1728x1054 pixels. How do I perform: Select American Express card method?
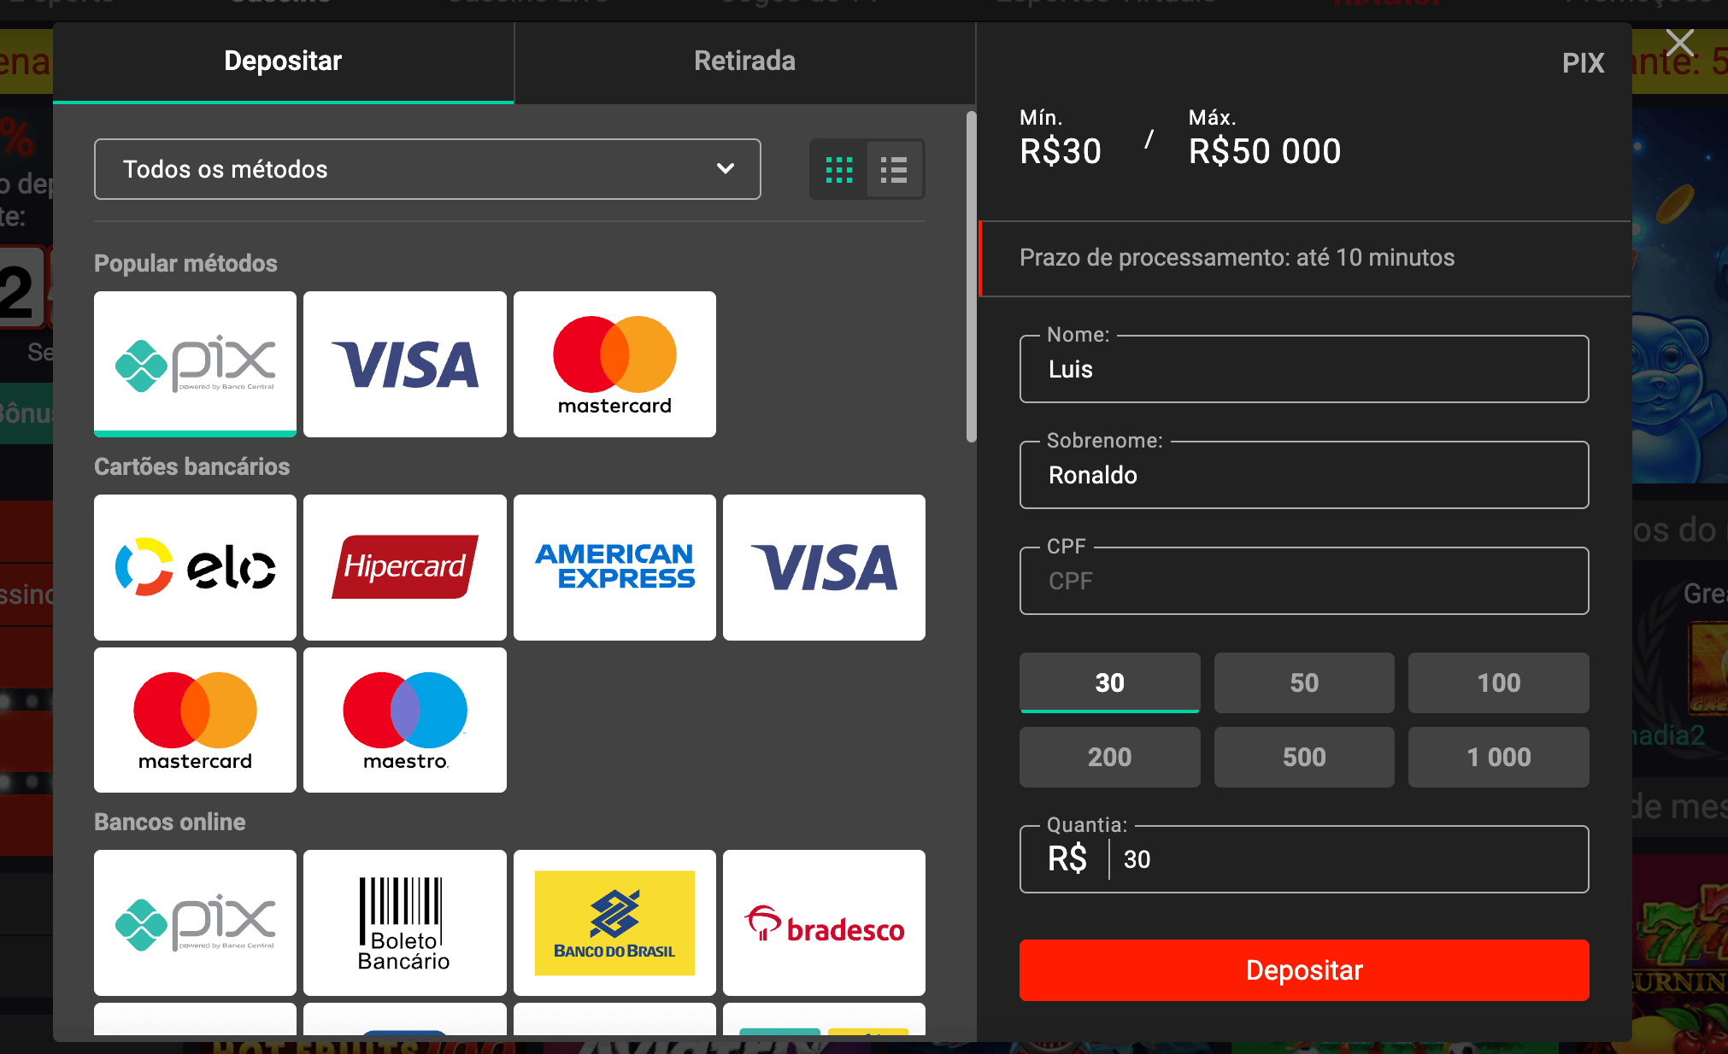click(x=614, y=567)
